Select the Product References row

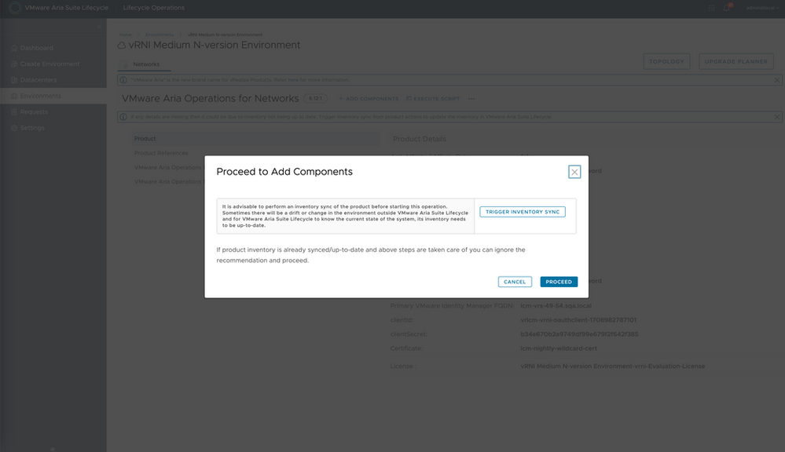[255, 153]
